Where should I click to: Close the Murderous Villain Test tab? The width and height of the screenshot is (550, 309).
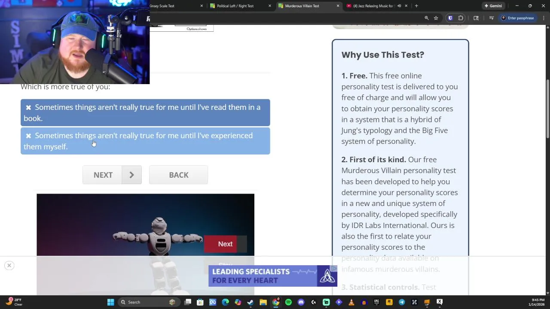[338, 6]
